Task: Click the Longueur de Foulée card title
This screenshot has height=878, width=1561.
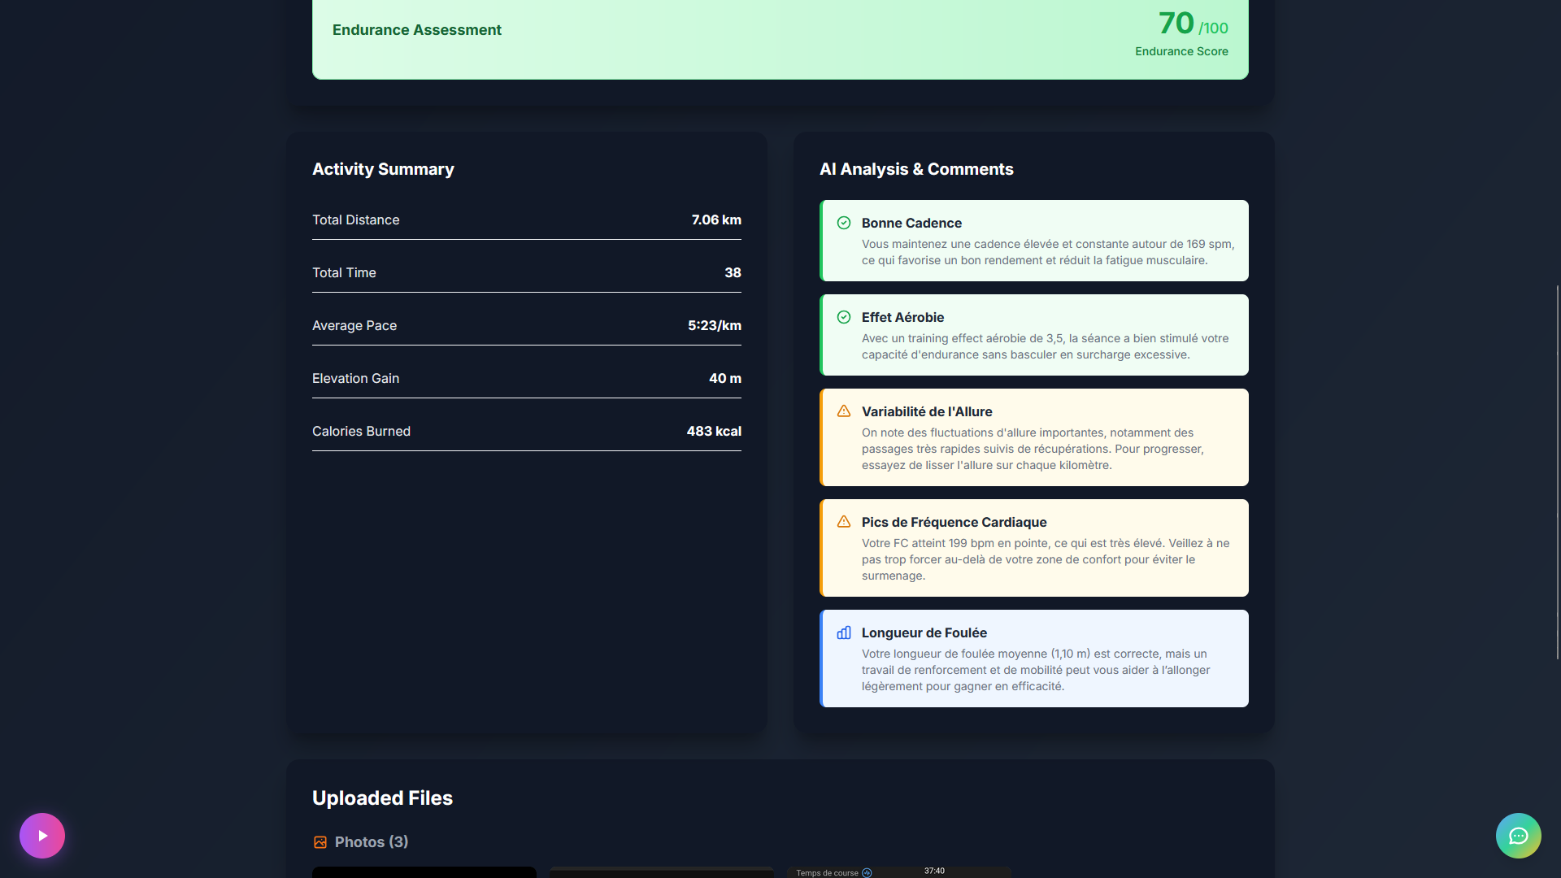Action: tap(924, 632)
